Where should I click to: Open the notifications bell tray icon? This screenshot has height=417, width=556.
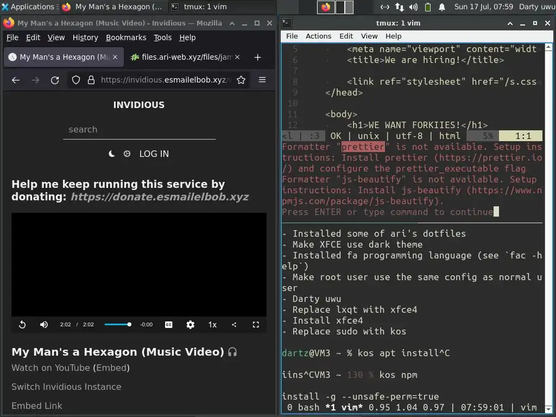[442, 7]
